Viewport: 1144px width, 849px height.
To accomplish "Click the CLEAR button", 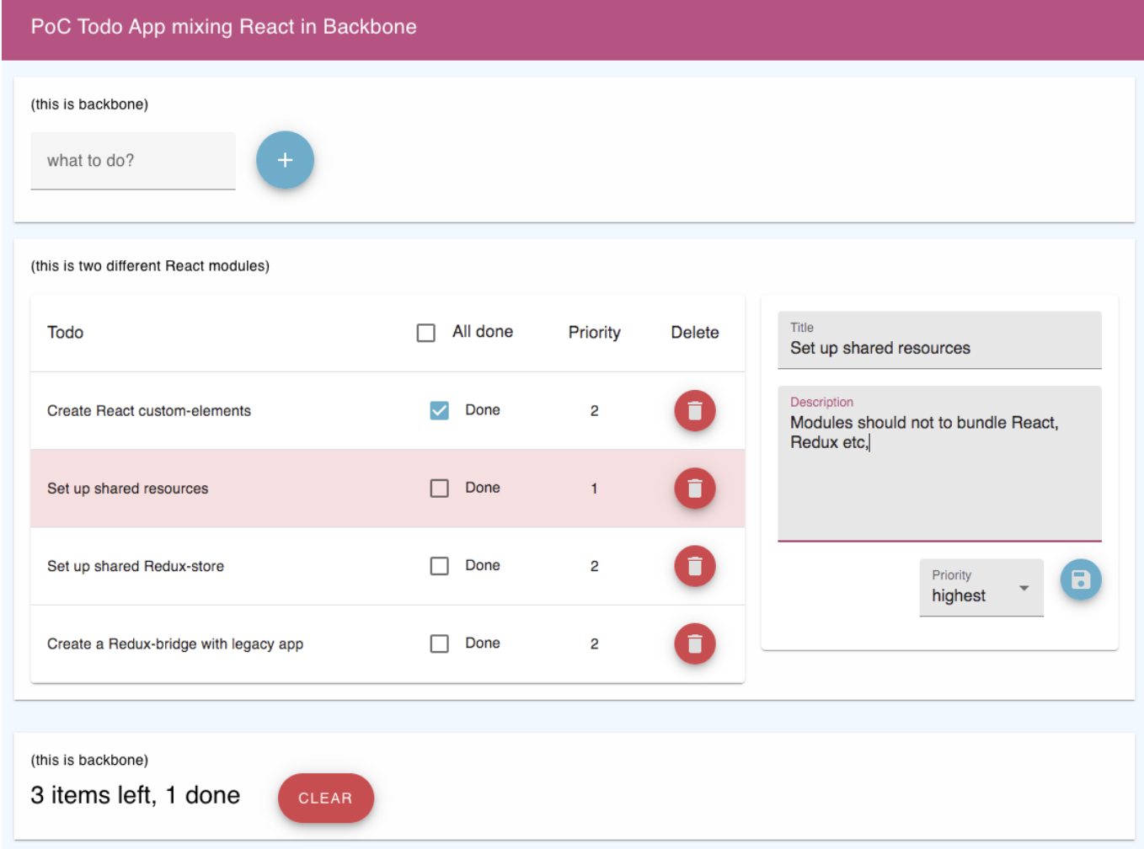I will click(326, 798).
